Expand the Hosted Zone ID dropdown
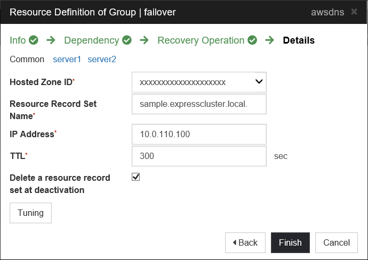Image resolution: width=368 pixels, height=260 pixels. pyautogui.click(x=199, y=82)
